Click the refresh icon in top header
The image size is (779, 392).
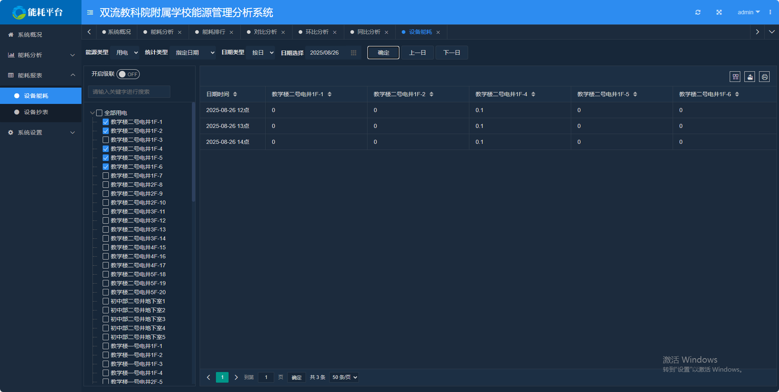pos(698,12)
